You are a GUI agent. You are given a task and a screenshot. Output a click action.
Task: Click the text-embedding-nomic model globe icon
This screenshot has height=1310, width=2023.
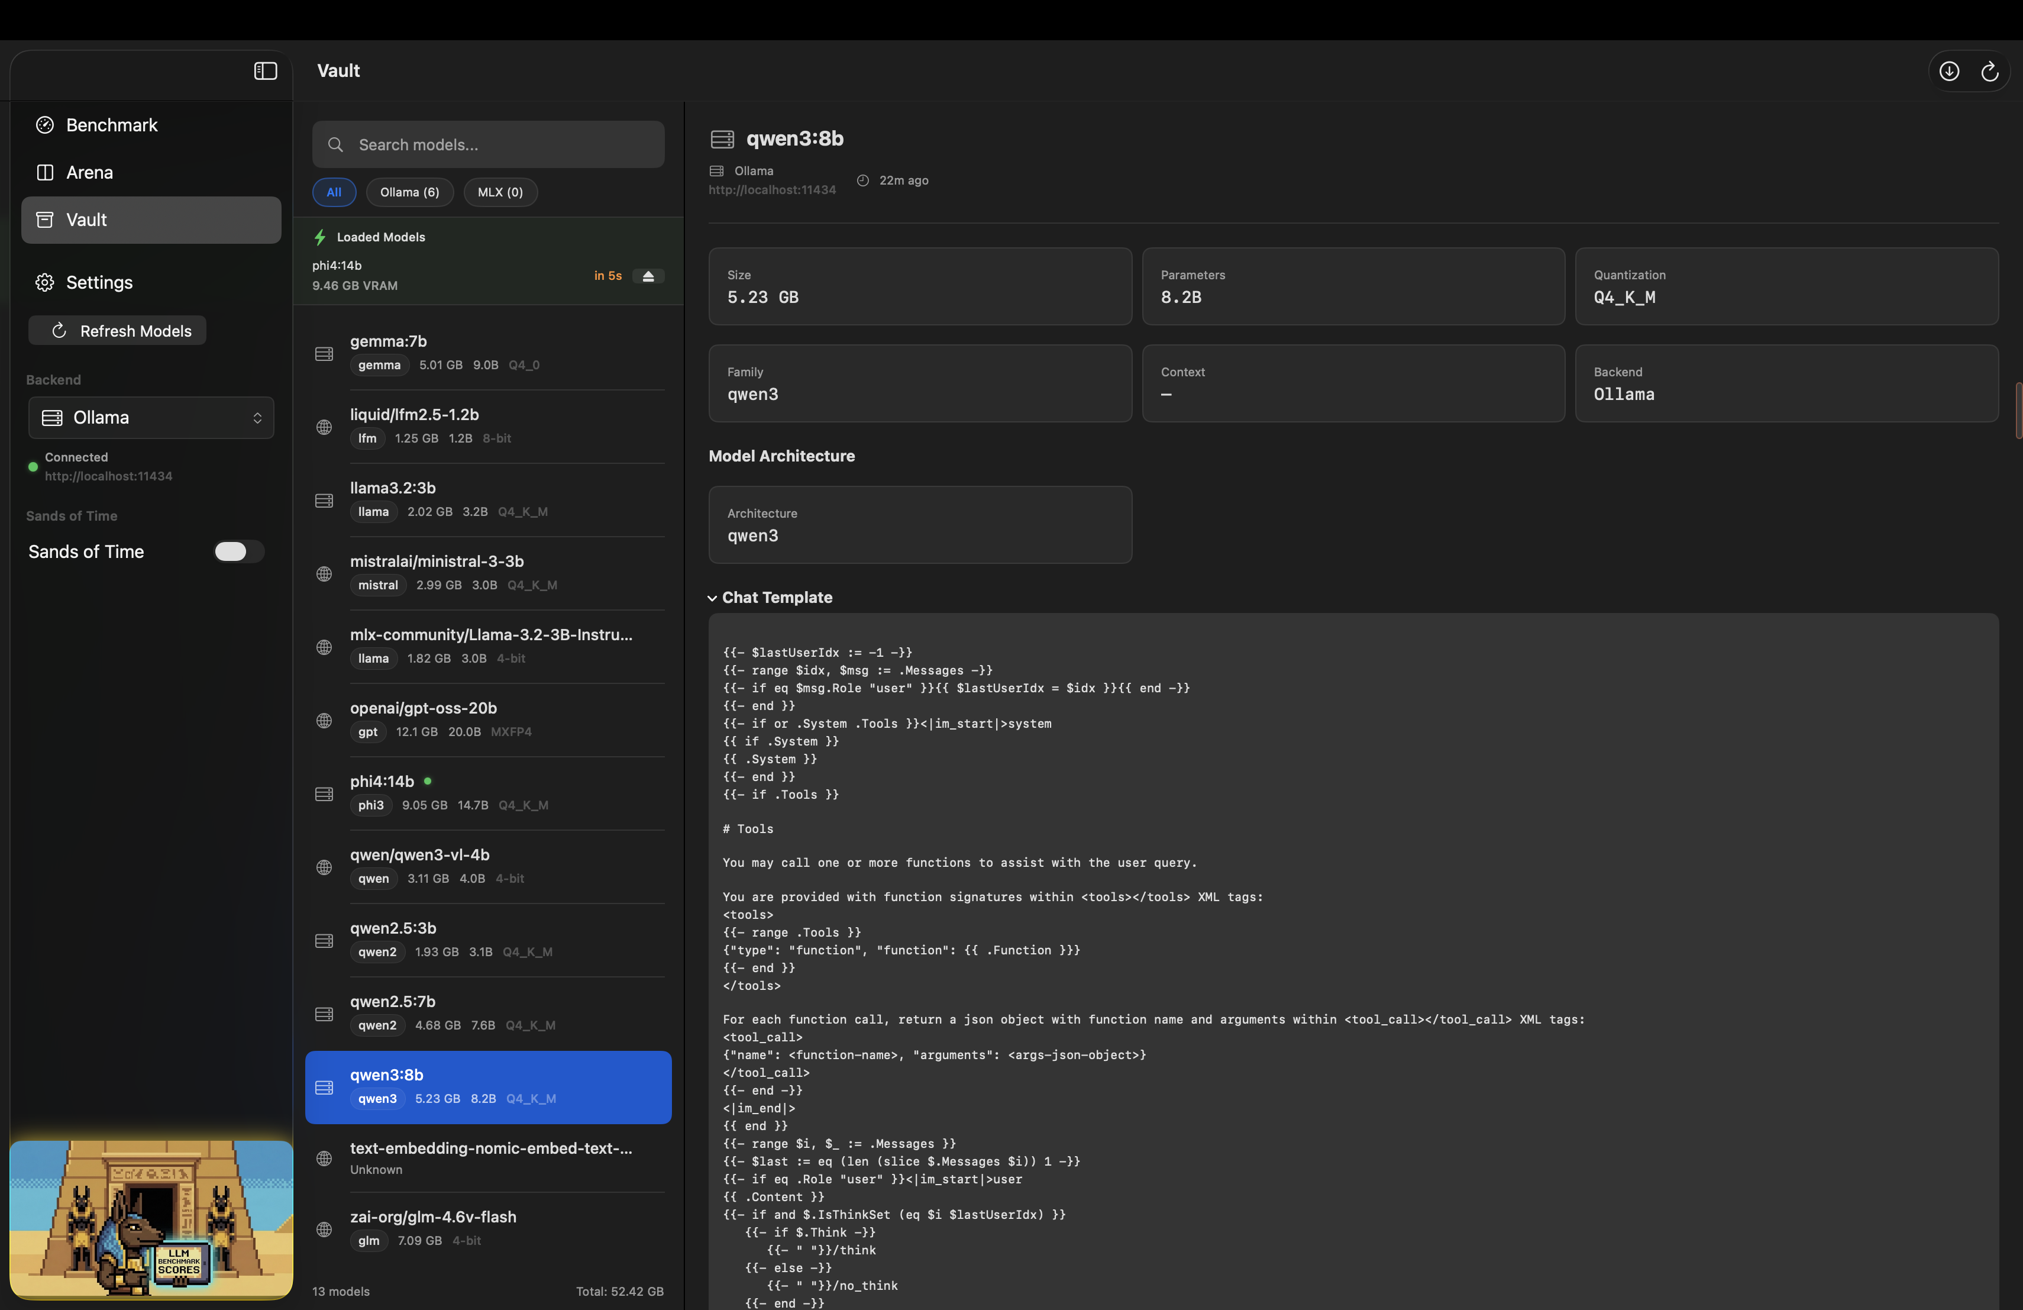coord(324,1159)
